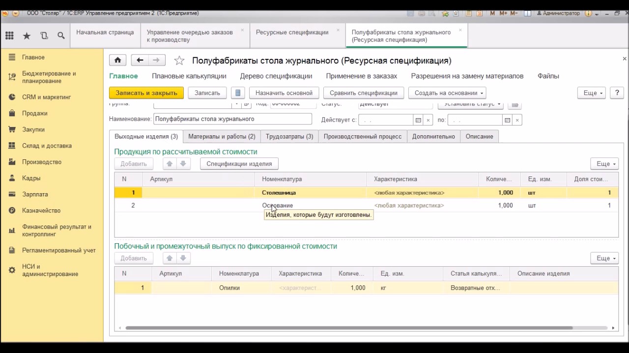Expand the Создать на основании dropdown
Viewport: 629px width, 353px height.
pos(447,93)
